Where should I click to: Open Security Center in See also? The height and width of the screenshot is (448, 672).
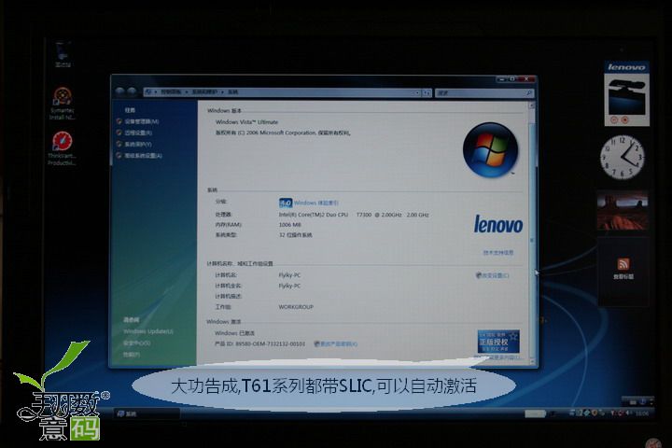(x=136, y=343)
